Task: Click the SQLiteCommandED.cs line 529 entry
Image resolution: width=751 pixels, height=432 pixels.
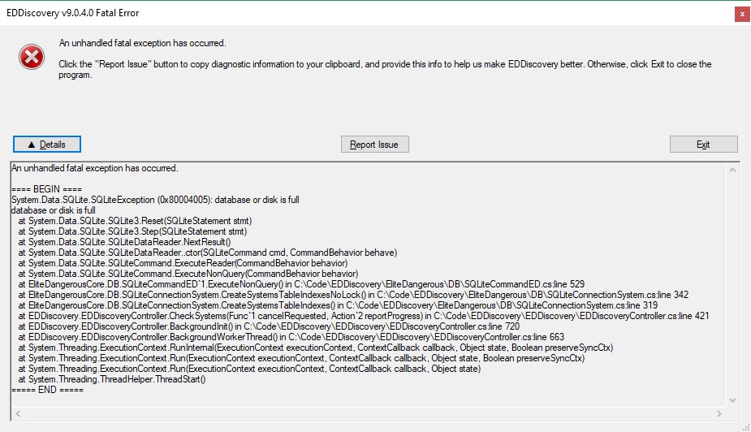Action: click(x=301, y=284)
